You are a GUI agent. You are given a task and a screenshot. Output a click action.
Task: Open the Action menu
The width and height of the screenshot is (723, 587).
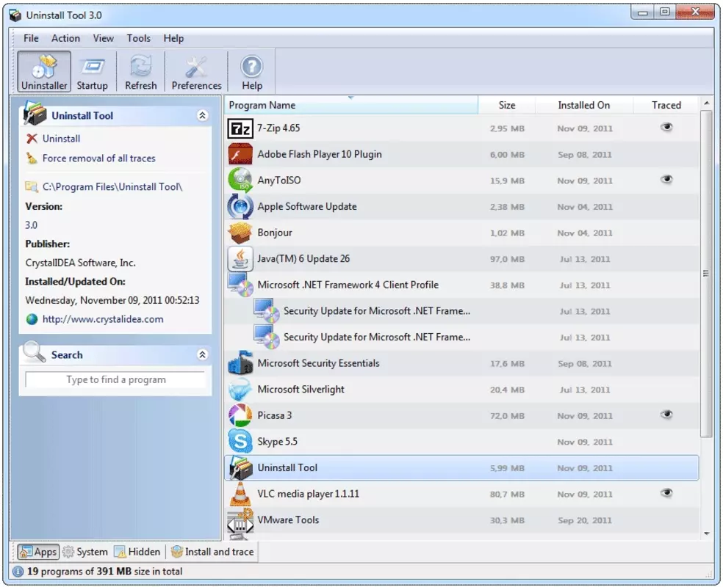65,38
